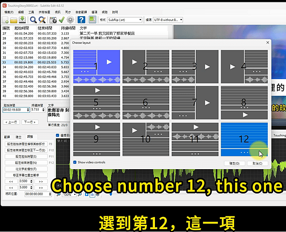Click the 0.500 seconds spinner arrows

[x=31, y=182]
